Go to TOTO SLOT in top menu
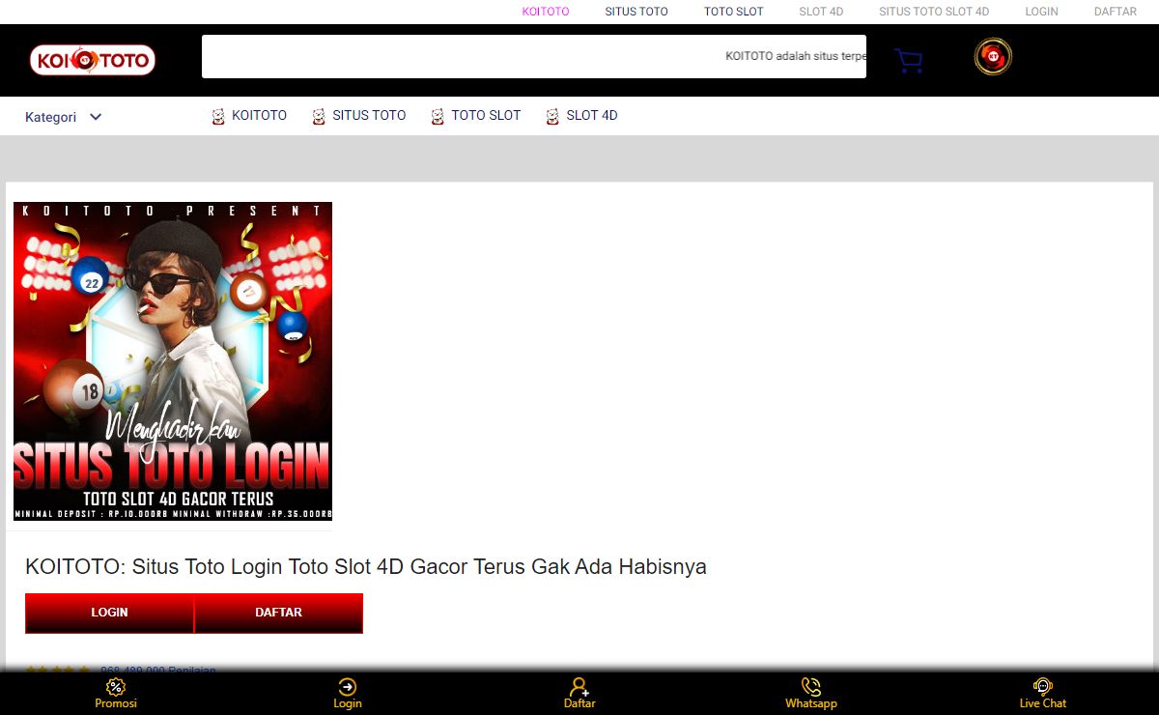The width and height of the screenshot is (1159, 715). [x=733, y=12]
